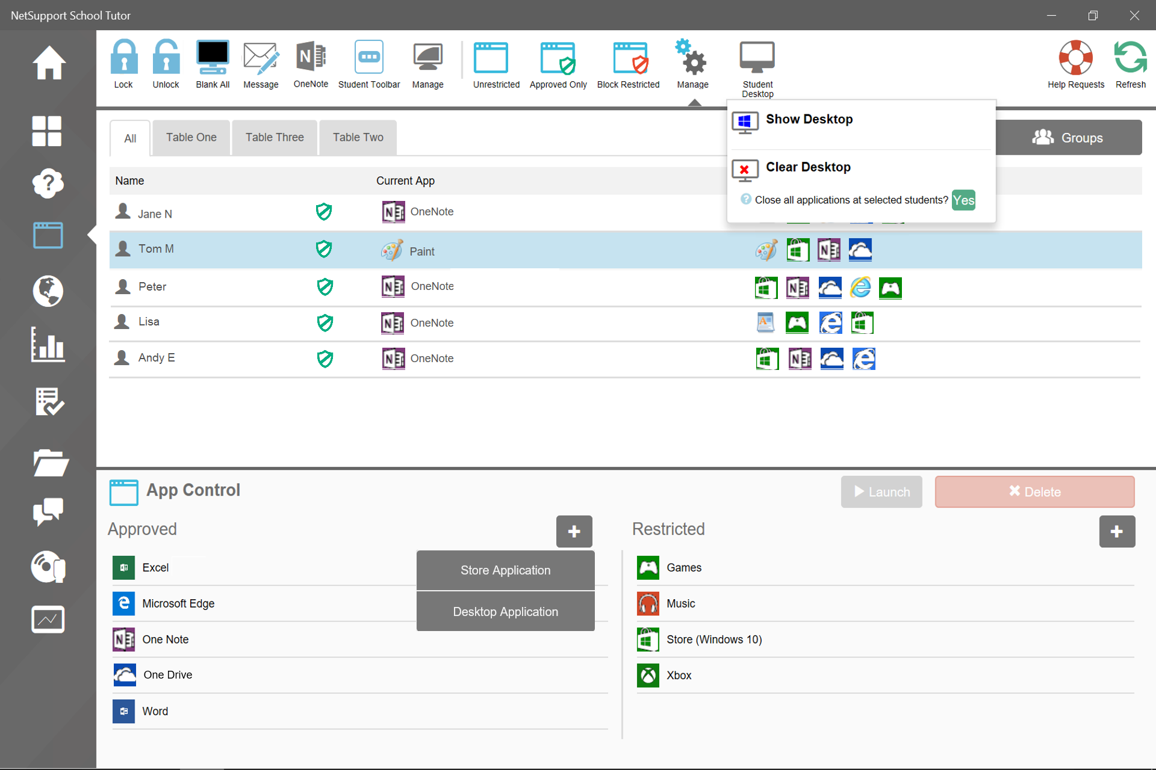1156x770 pixels.
Task: Click Yes to close all applications
Action: click(963, 200)
